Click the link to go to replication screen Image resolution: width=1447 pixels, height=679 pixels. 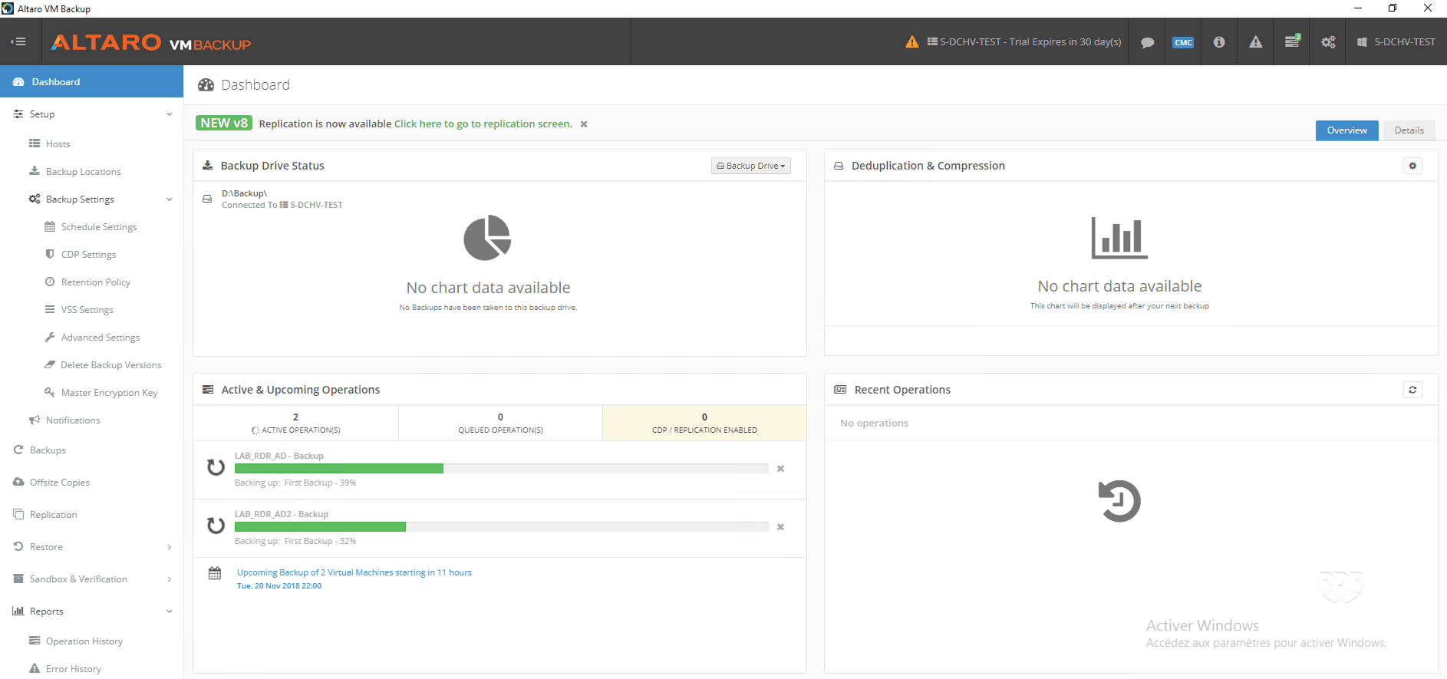483,124
